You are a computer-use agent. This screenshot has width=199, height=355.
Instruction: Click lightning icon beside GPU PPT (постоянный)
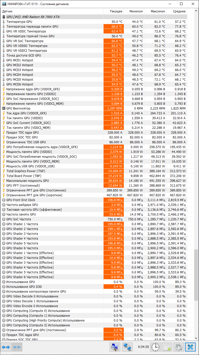pos(4,186)
